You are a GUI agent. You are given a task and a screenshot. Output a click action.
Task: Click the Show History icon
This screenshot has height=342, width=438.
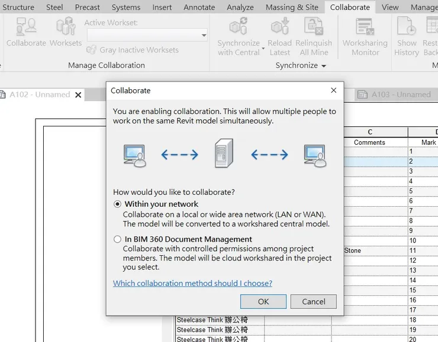(407, 26)
